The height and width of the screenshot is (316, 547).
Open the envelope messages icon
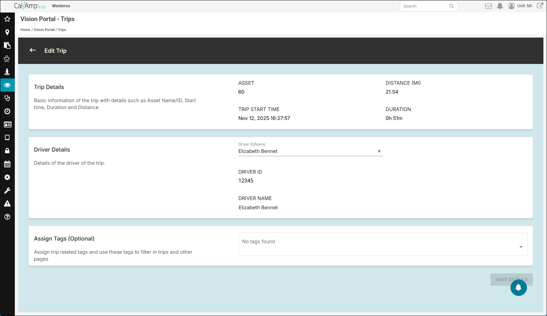(488, 6)
